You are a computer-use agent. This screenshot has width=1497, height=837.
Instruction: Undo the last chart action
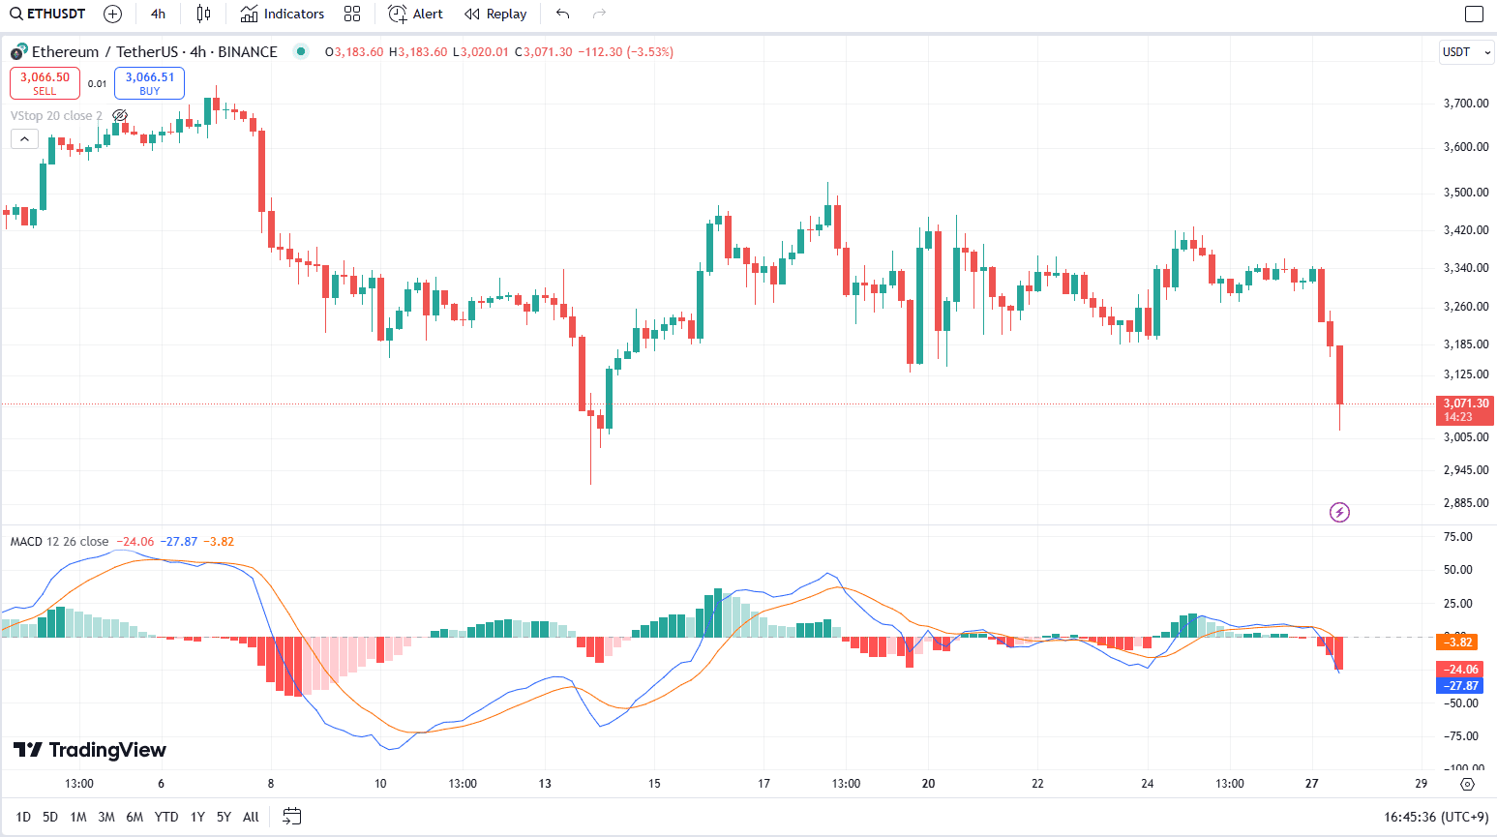click(562, 14)
